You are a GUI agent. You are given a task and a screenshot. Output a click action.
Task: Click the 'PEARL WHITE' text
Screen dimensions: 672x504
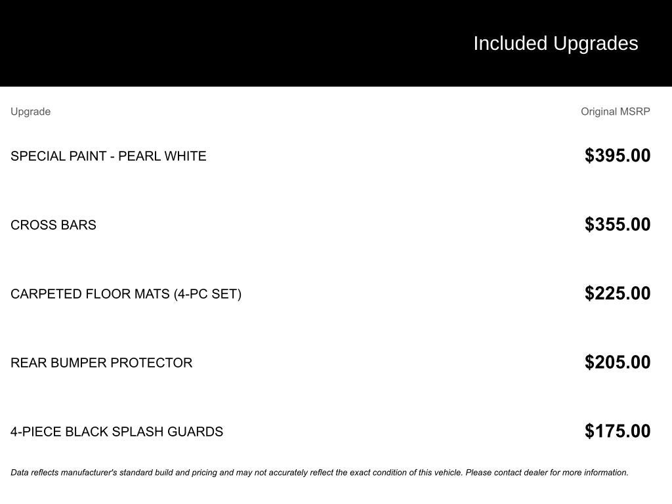(x=163, y=156)
